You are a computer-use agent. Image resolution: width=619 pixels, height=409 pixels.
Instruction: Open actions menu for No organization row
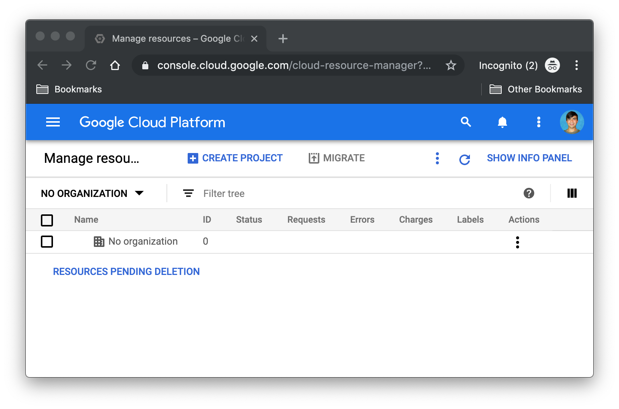517,242
